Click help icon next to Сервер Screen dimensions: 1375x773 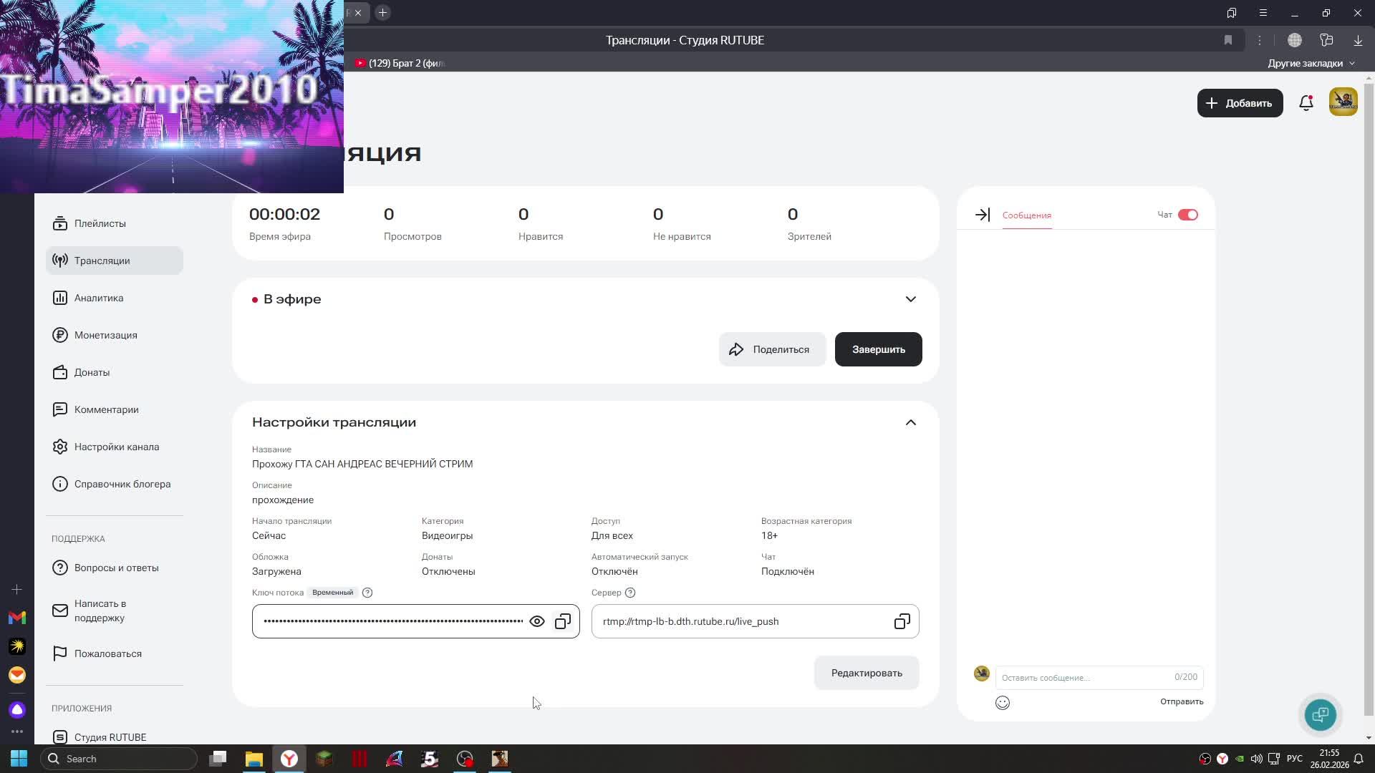[630, 593]
